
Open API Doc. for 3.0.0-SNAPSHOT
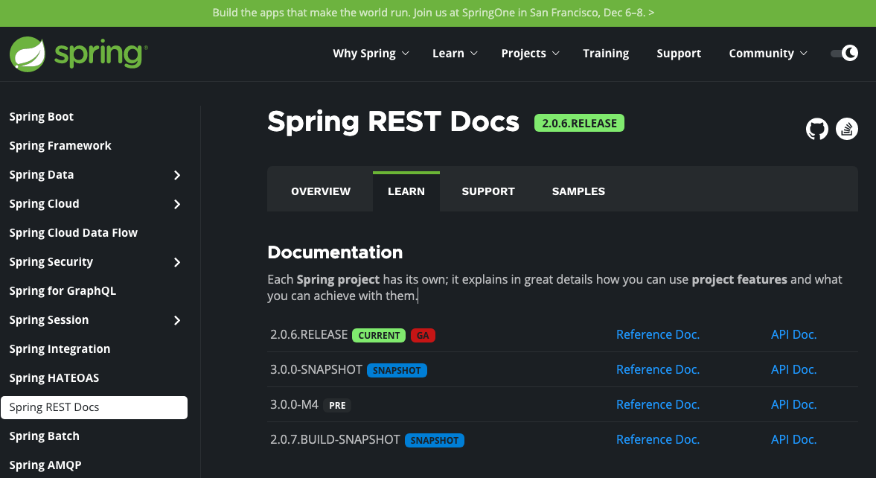(x=794, y=369)
